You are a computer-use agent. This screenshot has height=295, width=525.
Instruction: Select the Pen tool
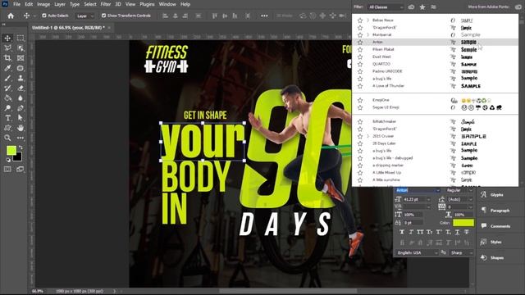21,108
